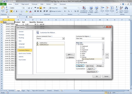Click the Align Text Left icon
Viewport: 132px width, 94px height.
35,11
